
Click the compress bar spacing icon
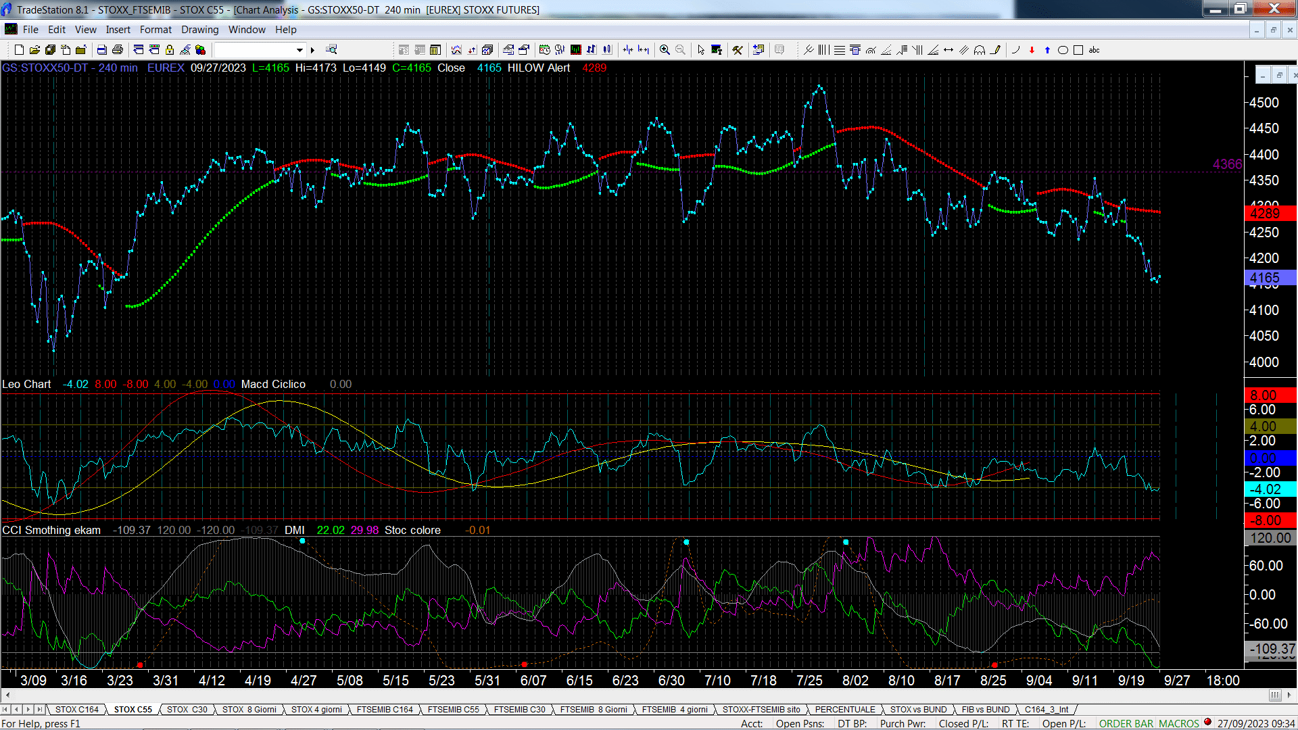point(628,50)
